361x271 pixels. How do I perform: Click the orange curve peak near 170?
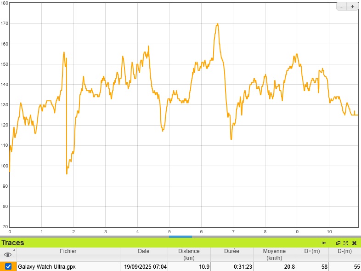[217, 24]
